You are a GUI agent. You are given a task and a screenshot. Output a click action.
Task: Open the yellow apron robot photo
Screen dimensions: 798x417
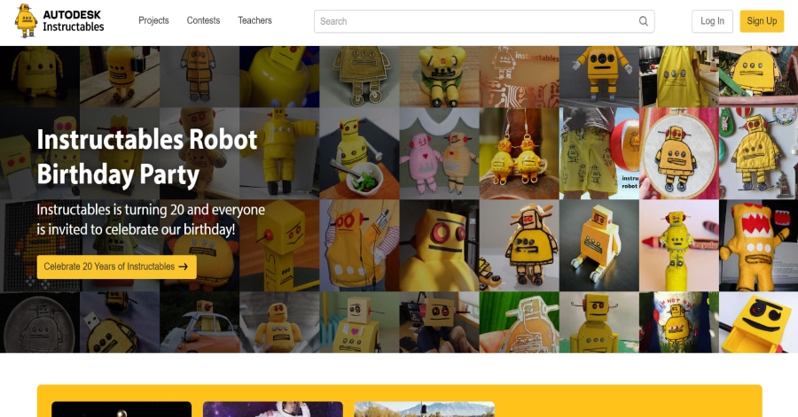click(679, 77)
